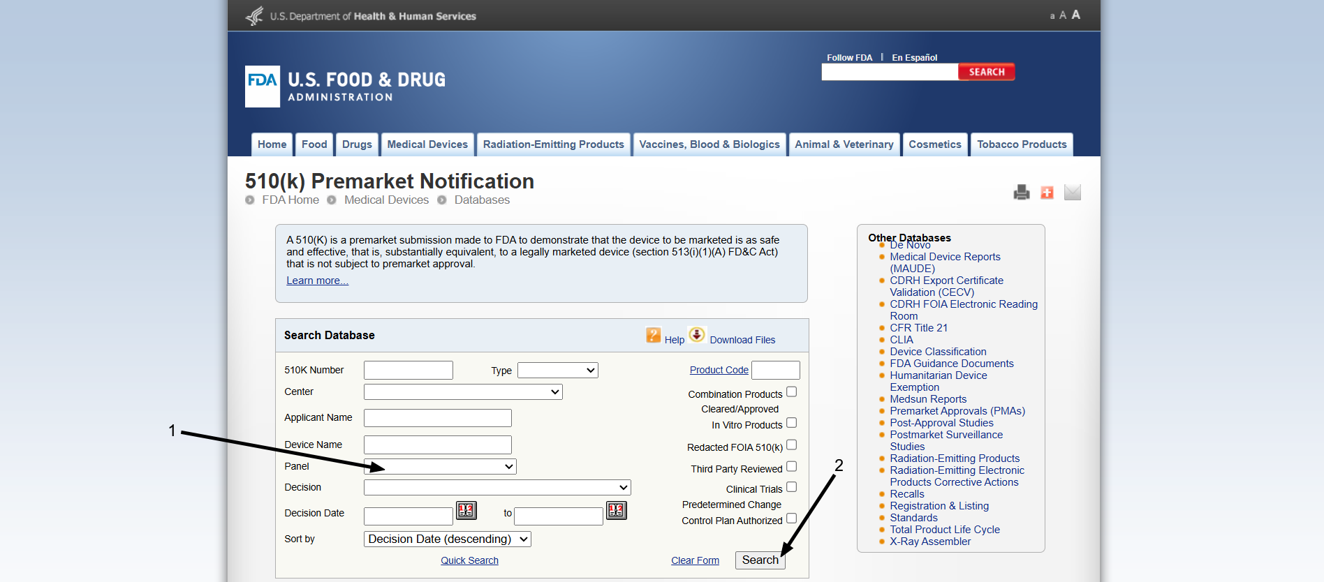Open Registration & Listing link
1324x582 pixels.
tap(939, 506)
